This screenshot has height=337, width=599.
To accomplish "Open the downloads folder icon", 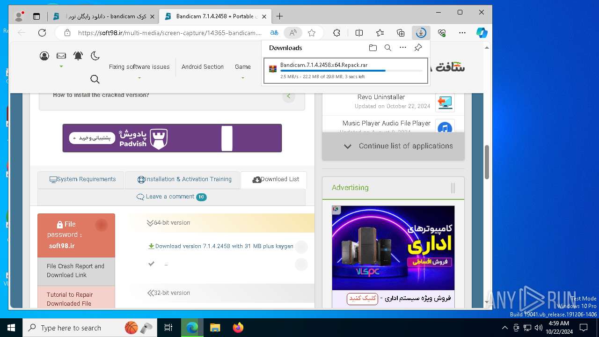I will [x=373, y=48].
